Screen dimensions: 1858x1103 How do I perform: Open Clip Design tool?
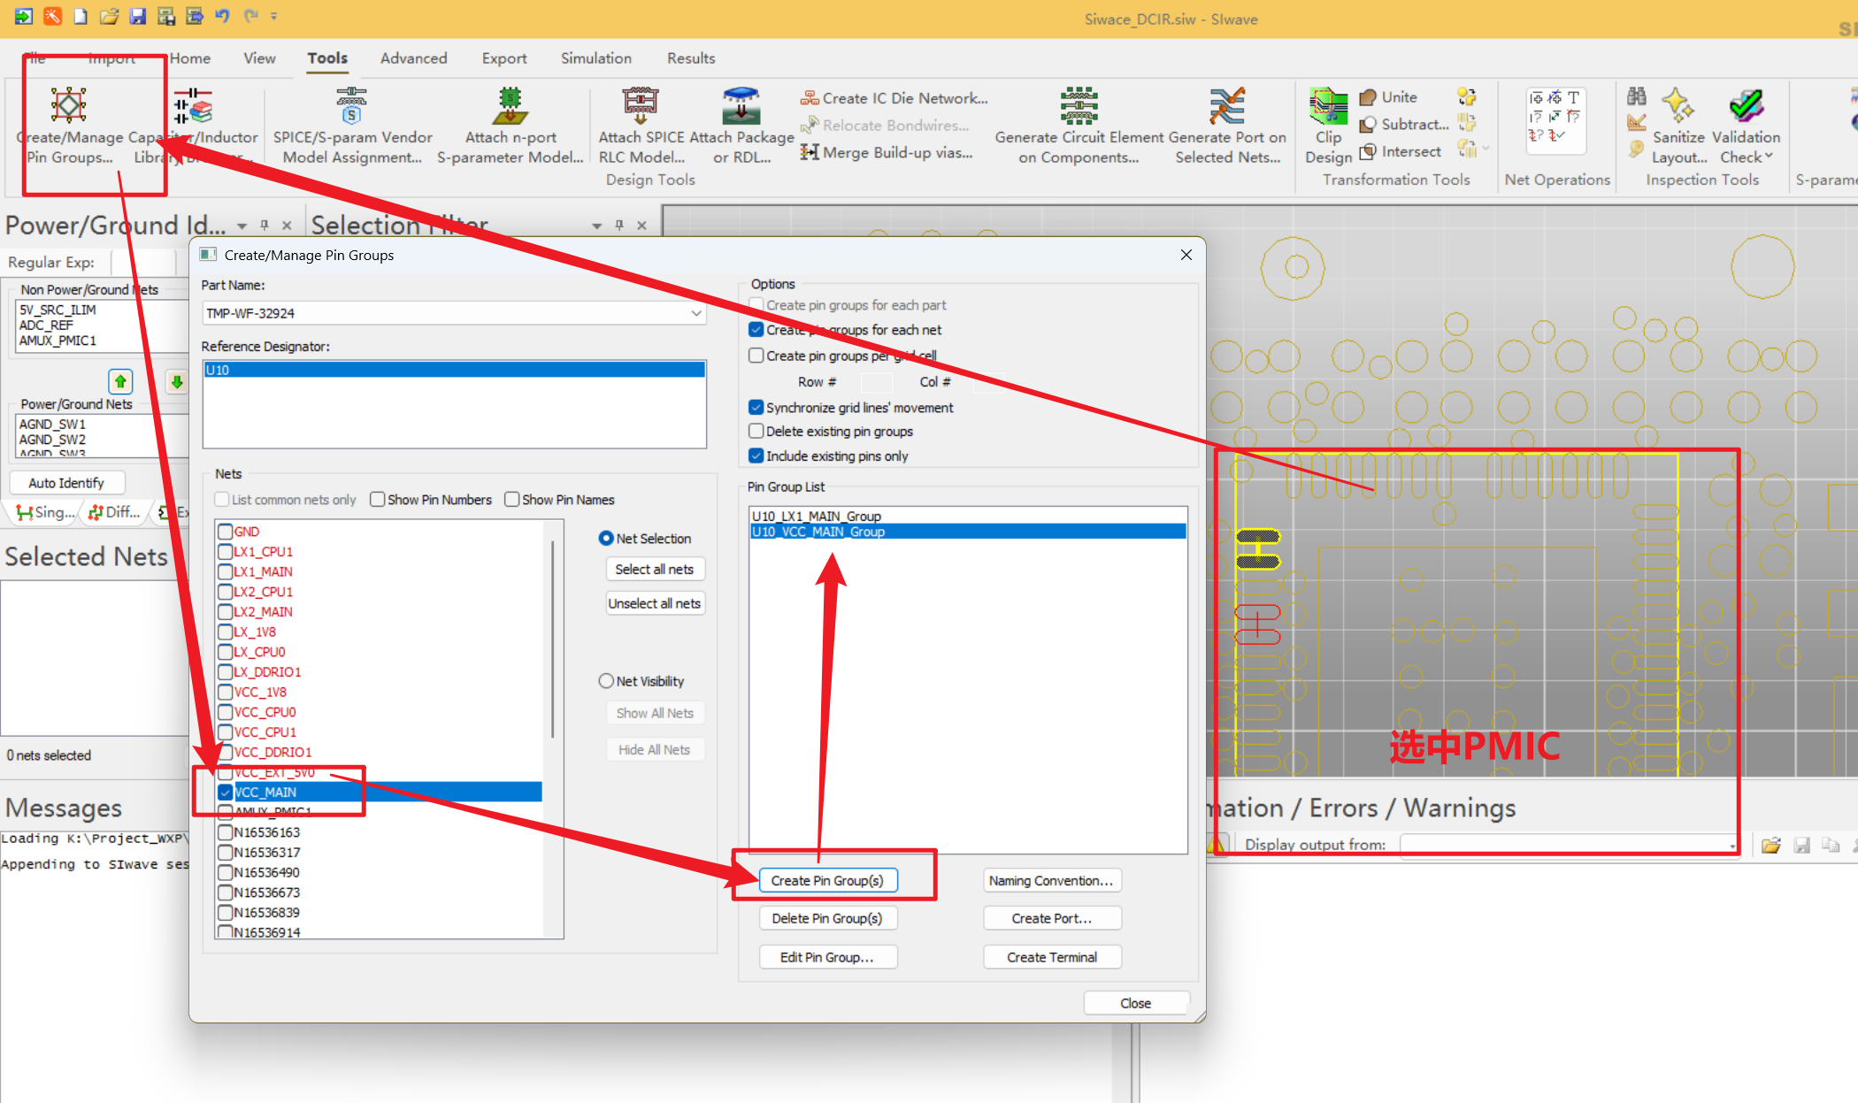[1327, 108]
